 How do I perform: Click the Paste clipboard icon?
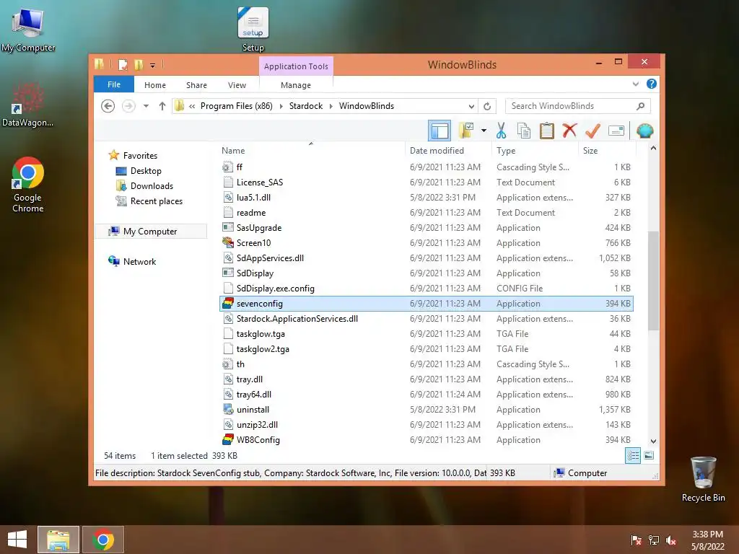[547, 131]
